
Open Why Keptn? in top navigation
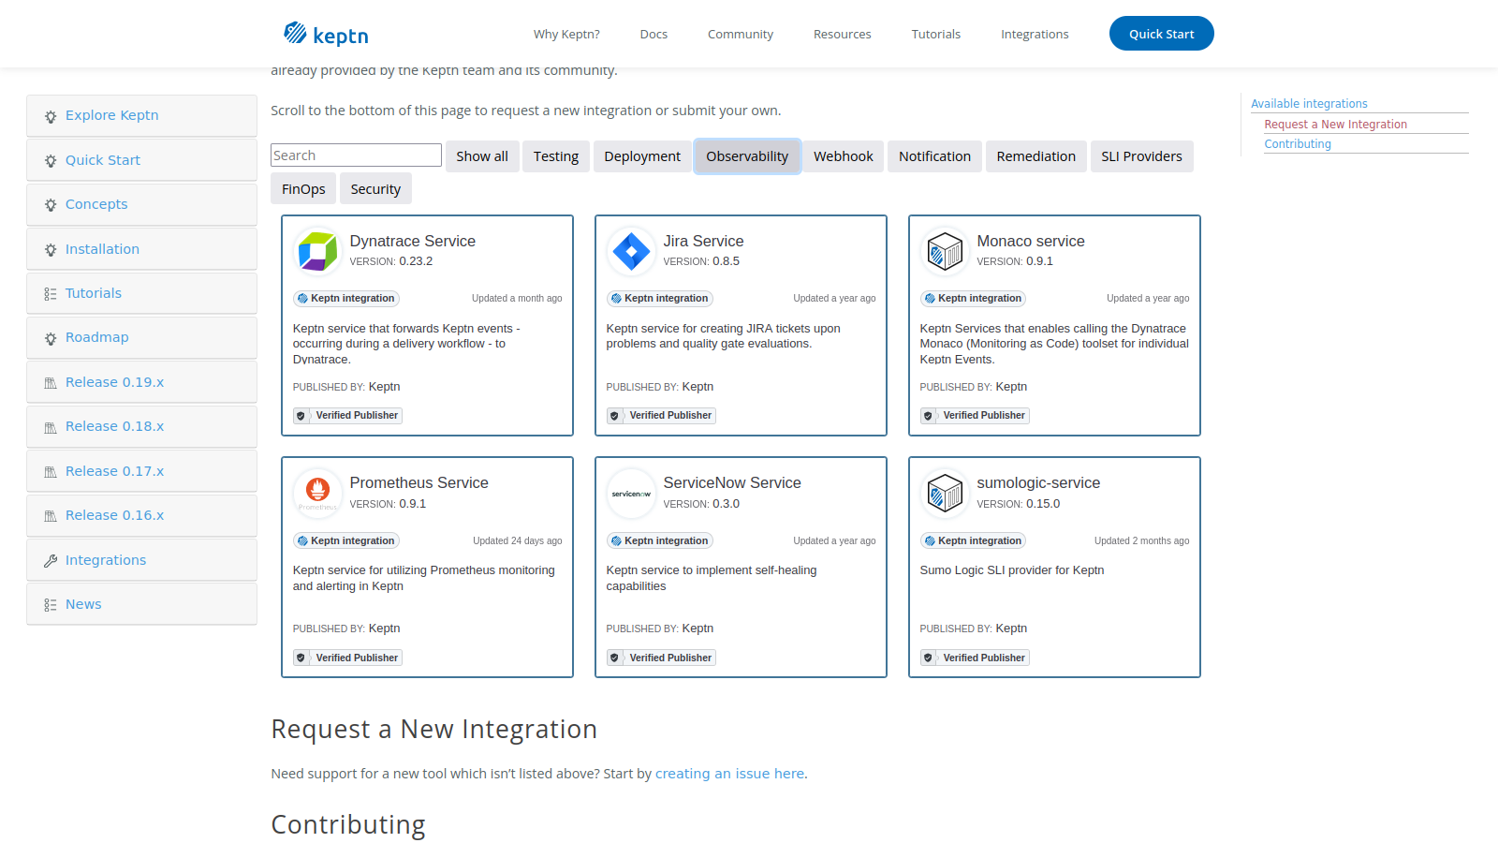[x=566, y=34]
